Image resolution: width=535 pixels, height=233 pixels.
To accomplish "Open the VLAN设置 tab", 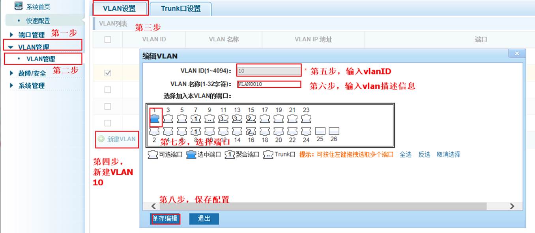I will click(119, 9).
